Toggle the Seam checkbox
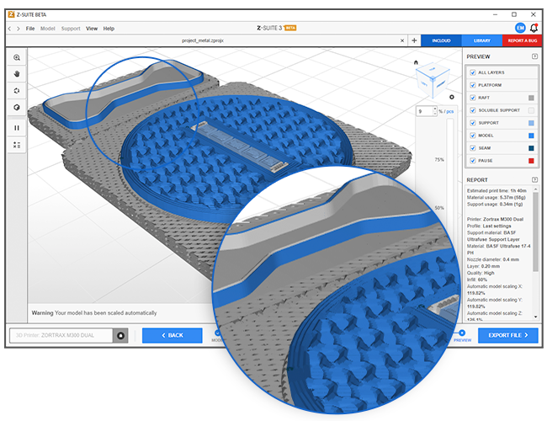547x421 pixels. 473,148
